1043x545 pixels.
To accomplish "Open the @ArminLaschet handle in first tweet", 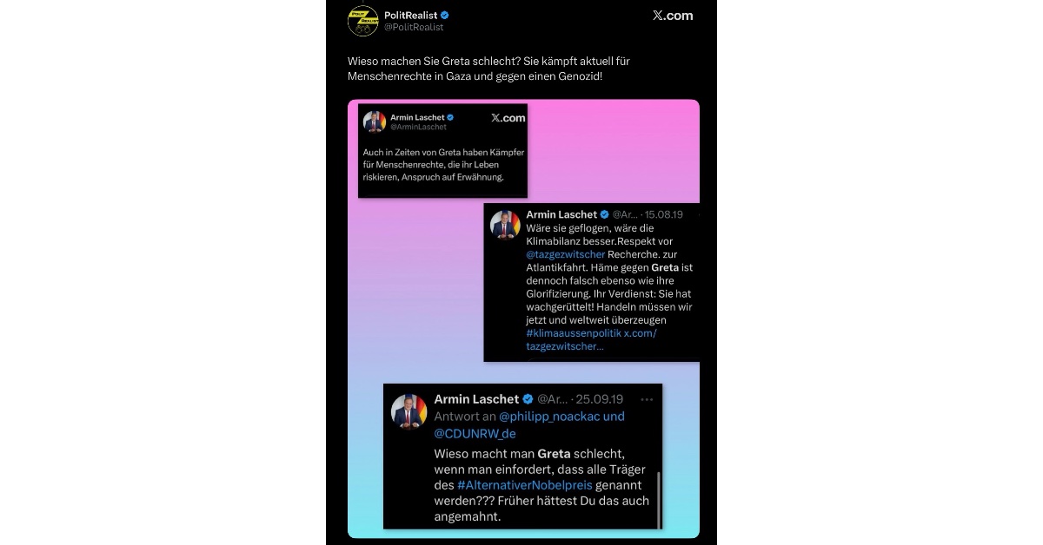I will [x=419, y=127].
